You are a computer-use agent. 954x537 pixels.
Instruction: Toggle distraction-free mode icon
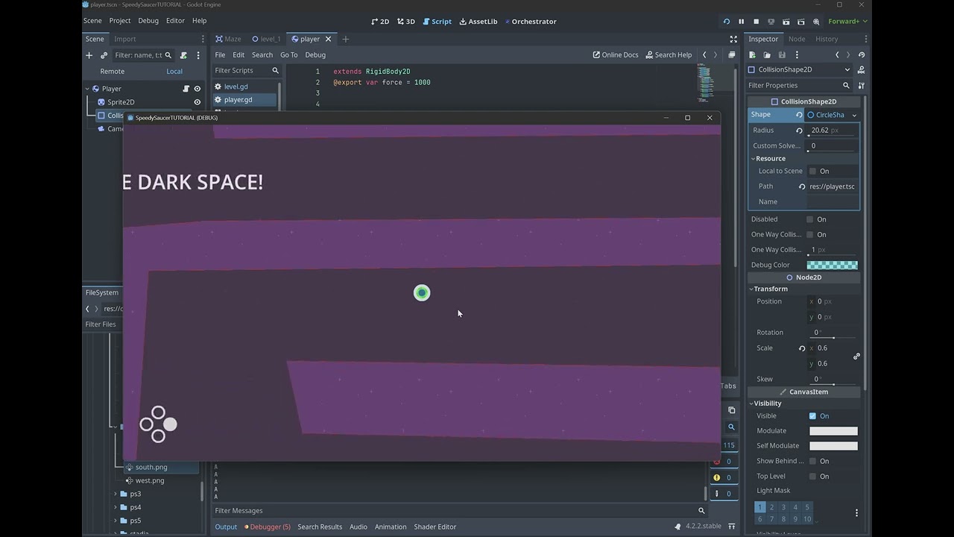coord(733,39)
